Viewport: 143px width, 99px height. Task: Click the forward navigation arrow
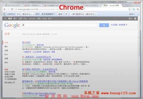[8, 9]
